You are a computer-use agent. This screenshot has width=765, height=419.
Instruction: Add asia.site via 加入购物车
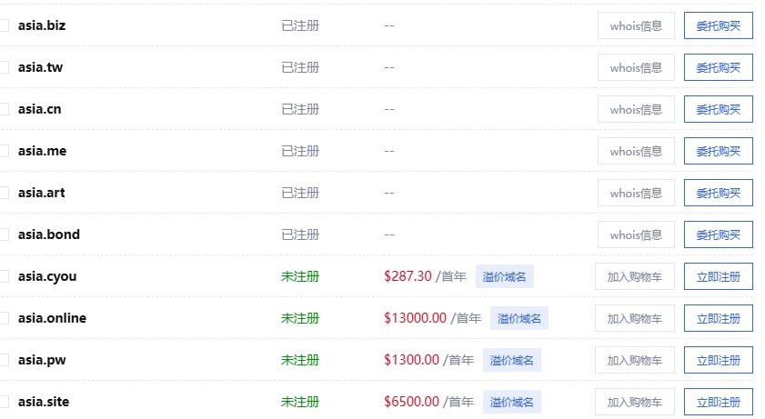(x=634, y=402)
